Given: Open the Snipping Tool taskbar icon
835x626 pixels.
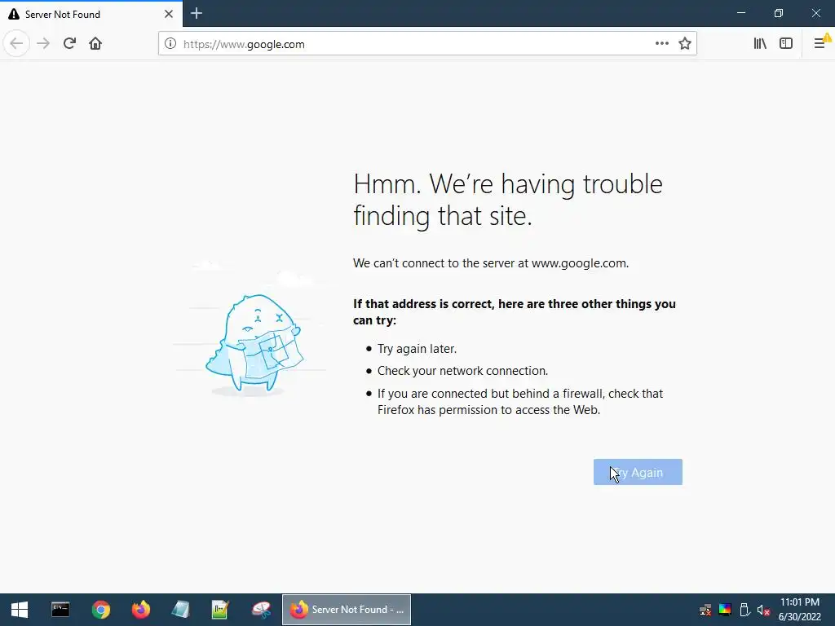Looking at the screenshot, I should tap(261, 610).
